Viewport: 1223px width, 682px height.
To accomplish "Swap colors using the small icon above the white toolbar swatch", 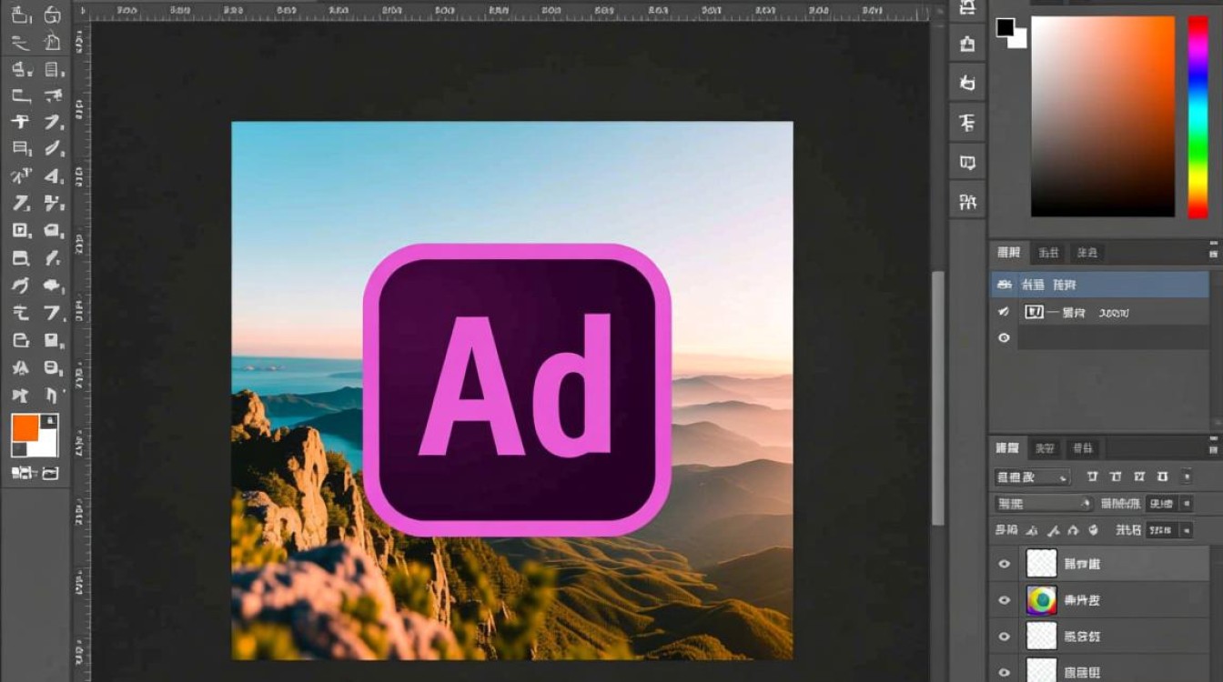I will pyautogui.click(x=51, y=420).
